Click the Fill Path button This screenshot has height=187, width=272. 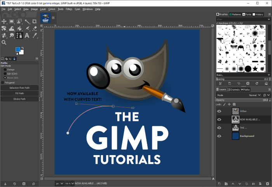pyautogui.click(x=19, y=93)
